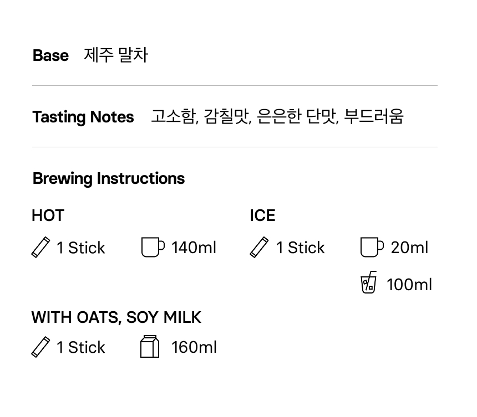477x417 pixels.
Task: Click the WITH OATS, SOY MILK heading
Action: 116,317
